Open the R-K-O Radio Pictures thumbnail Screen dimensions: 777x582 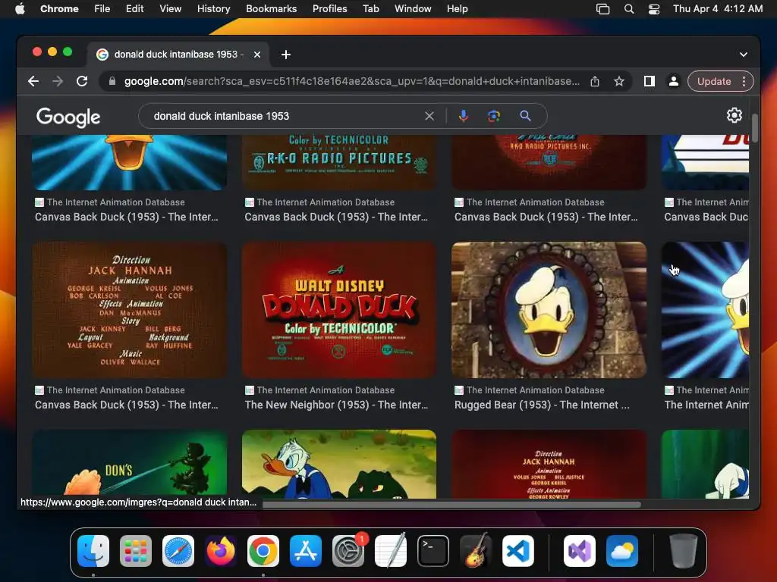[339, 162]
